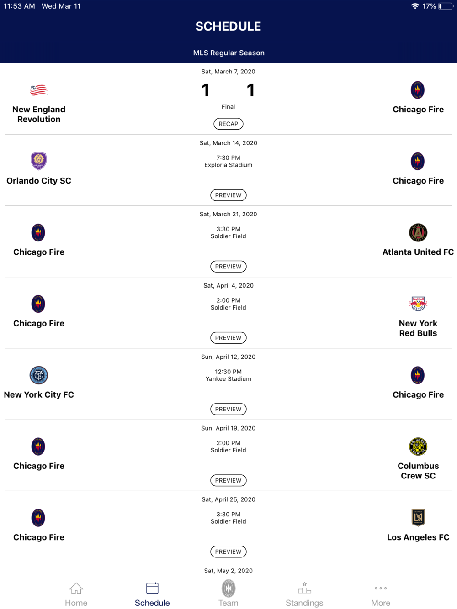The image size is (457, 609).
Task: Open PREVIEW for Yankee Stadium match
Action: tap(228, 409)
